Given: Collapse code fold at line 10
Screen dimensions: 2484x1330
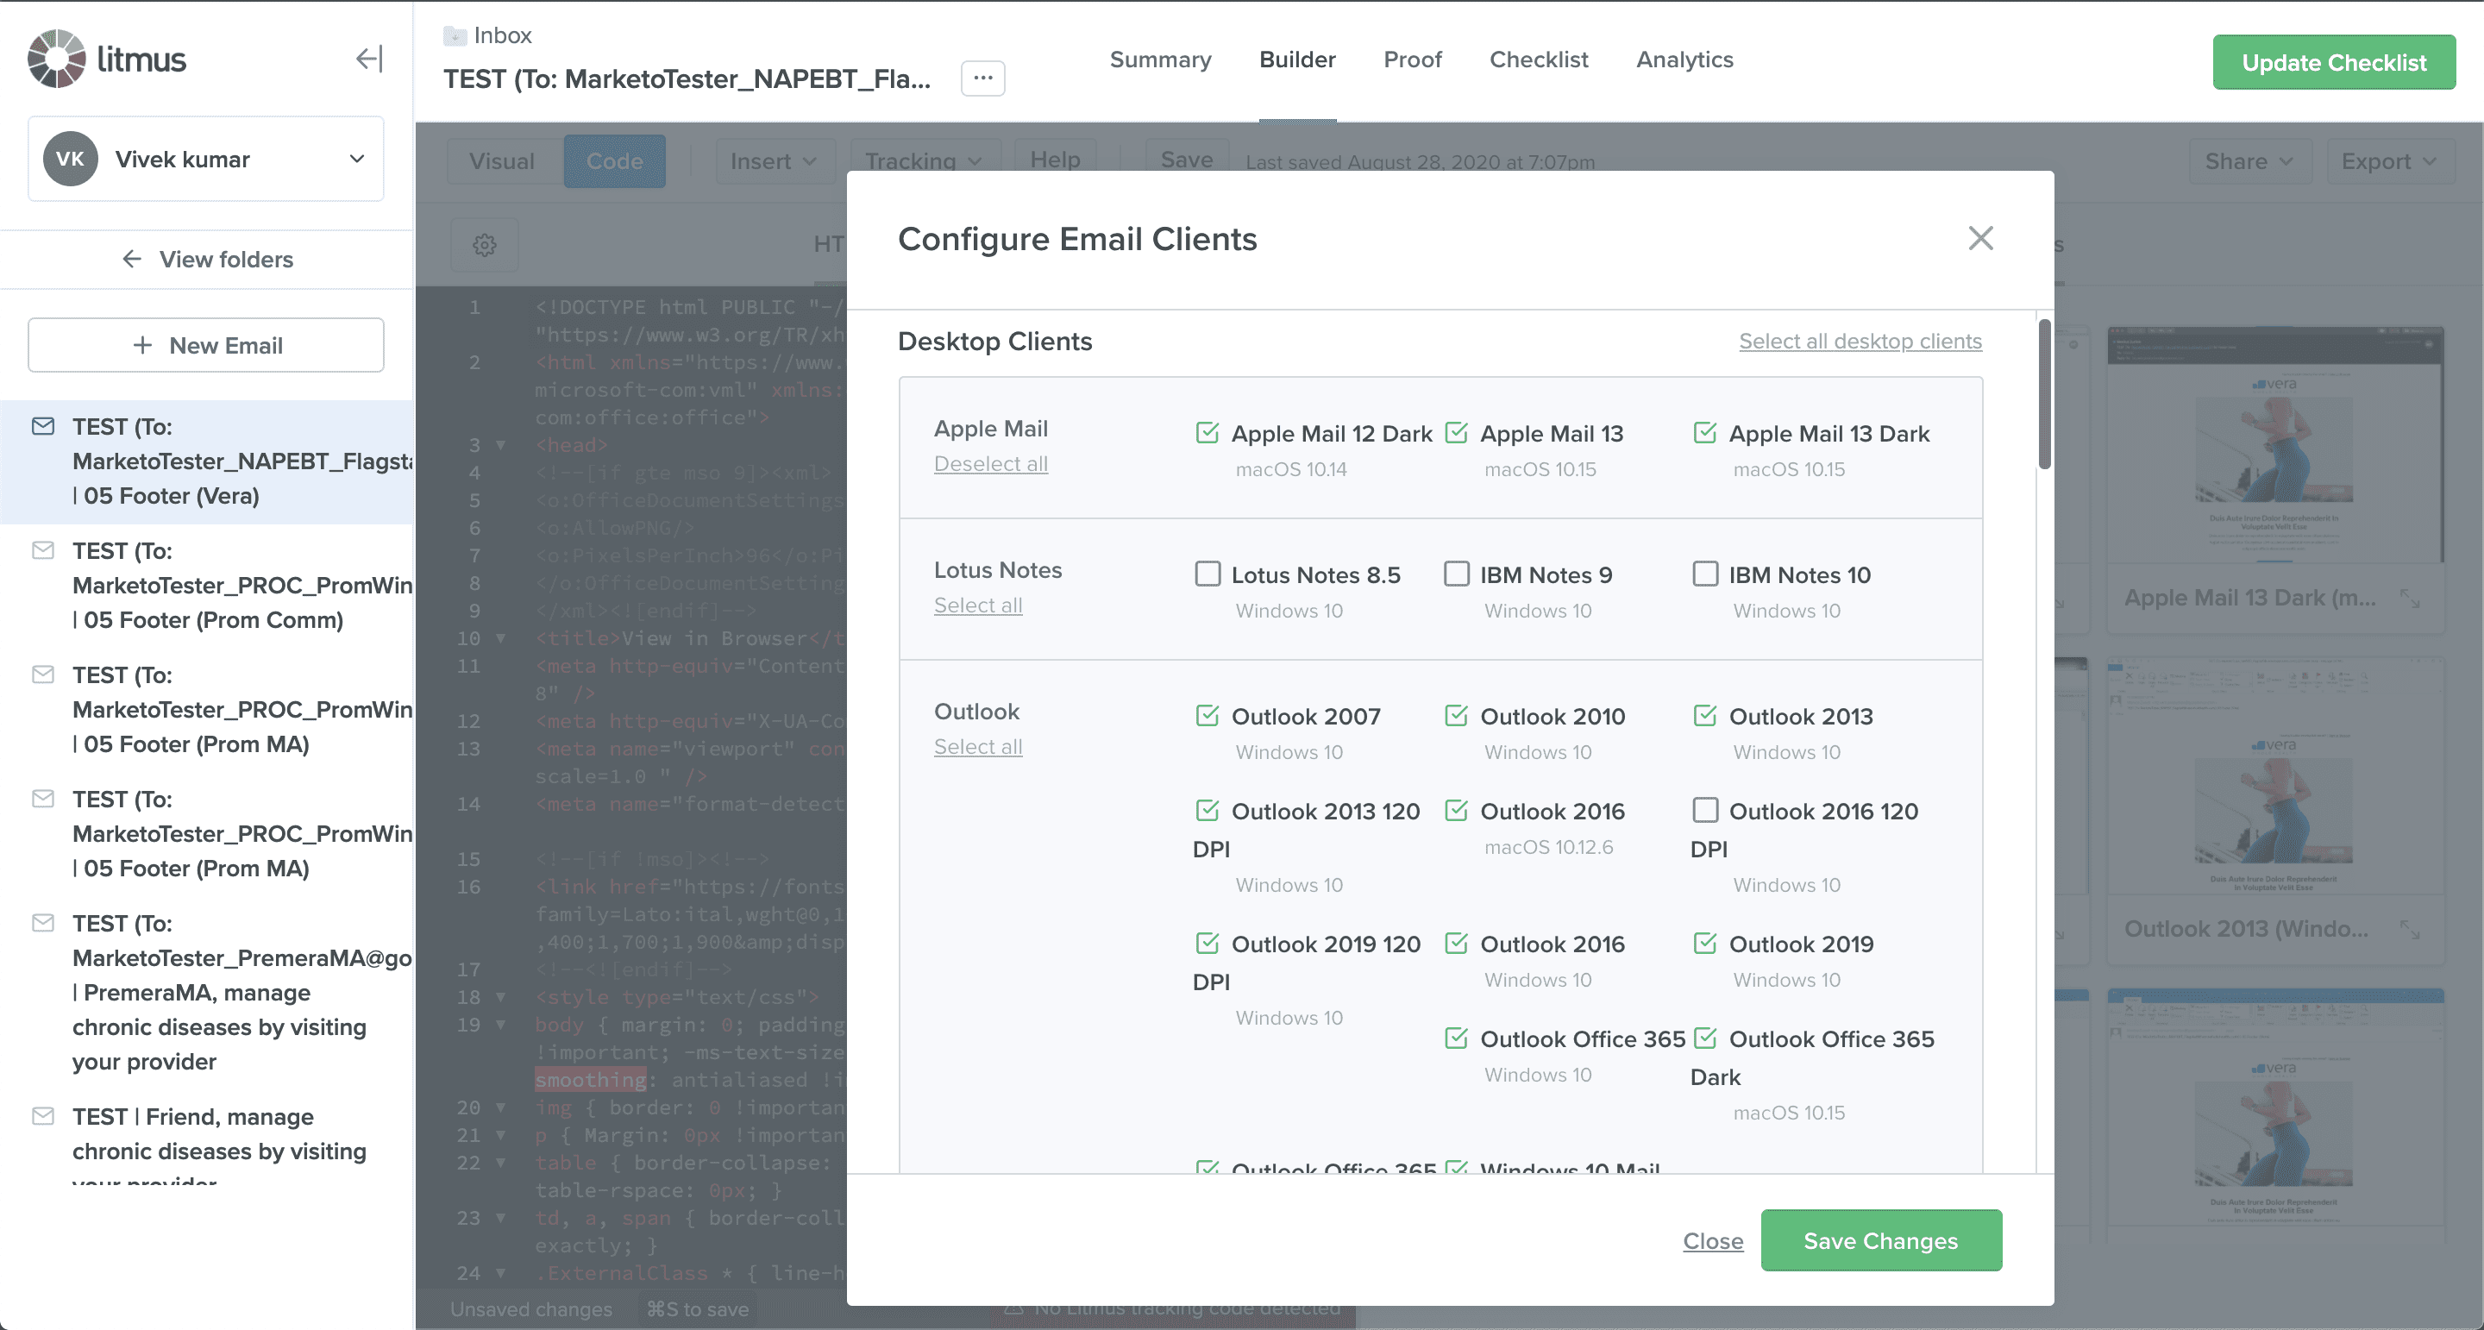Looking at the screenshot, I should 500,637.
